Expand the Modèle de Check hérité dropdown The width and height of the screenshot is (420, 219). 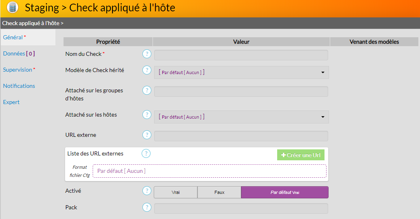click(x=241, y=72)
